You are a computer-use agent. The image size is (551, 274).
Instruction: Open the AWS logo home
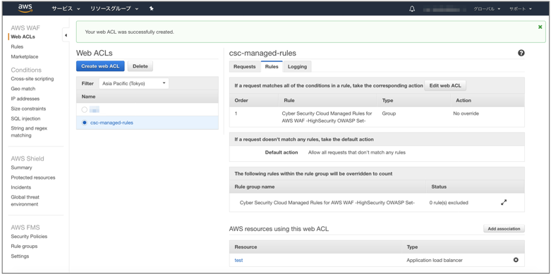(x=25, y=8)
